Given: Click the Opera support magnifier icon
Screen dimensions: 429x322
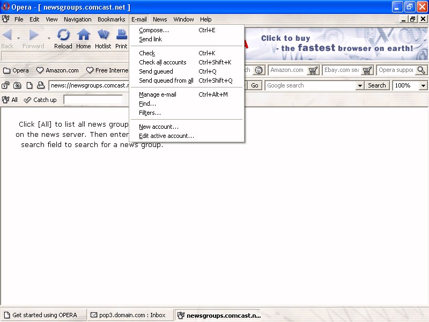Looking at the screenshot, I should 421,70.
